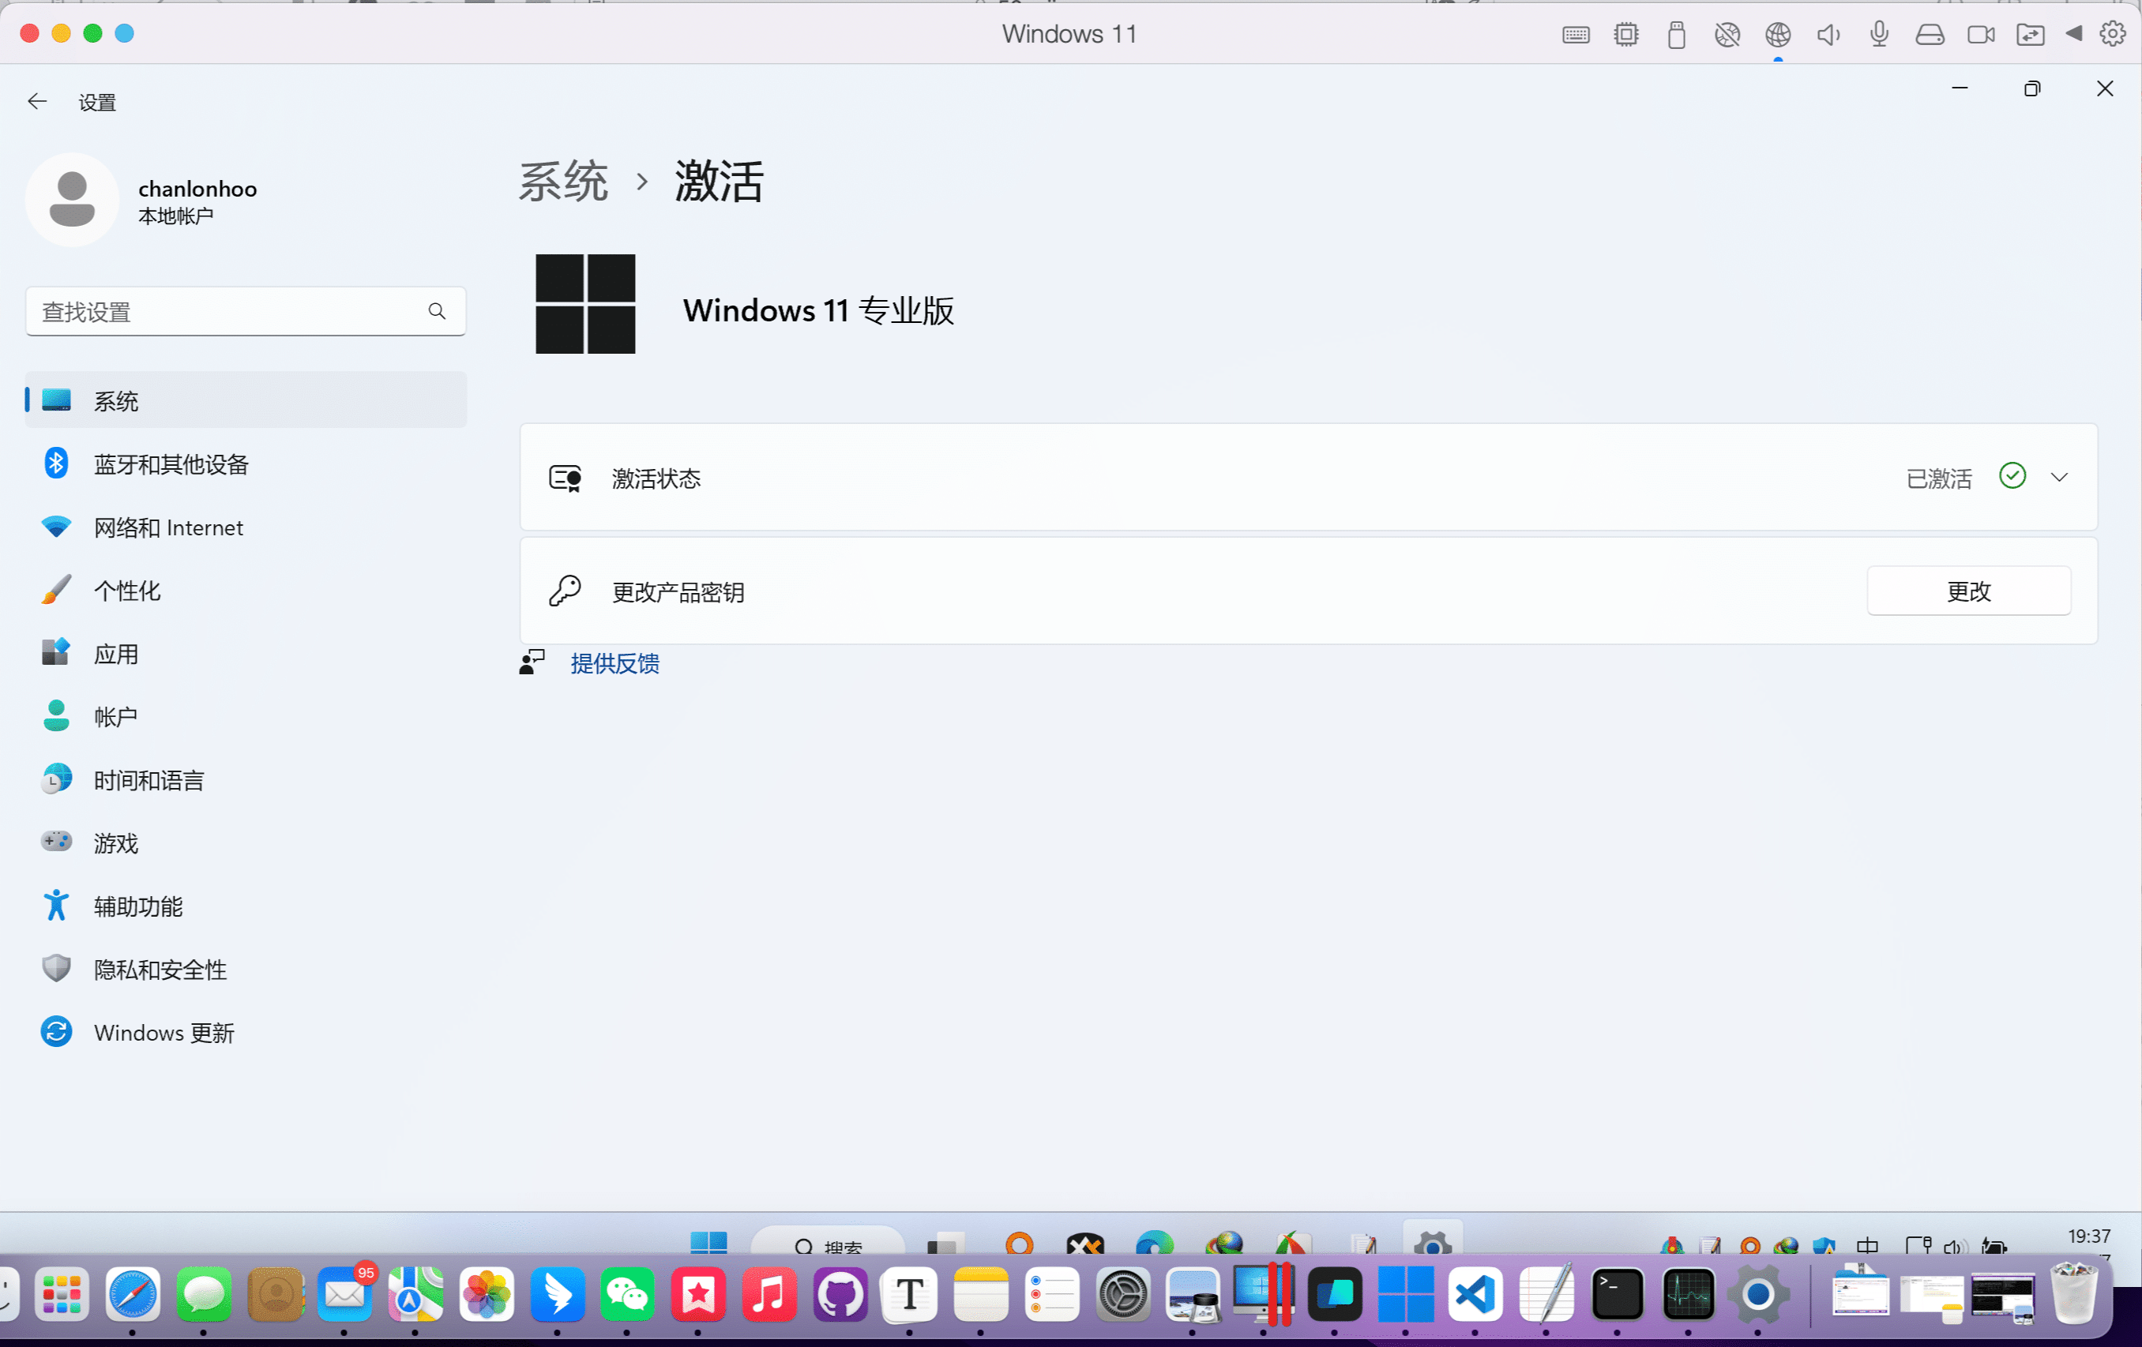
Task: Open the Trash in the Dock
Action: [2073, 1293]
